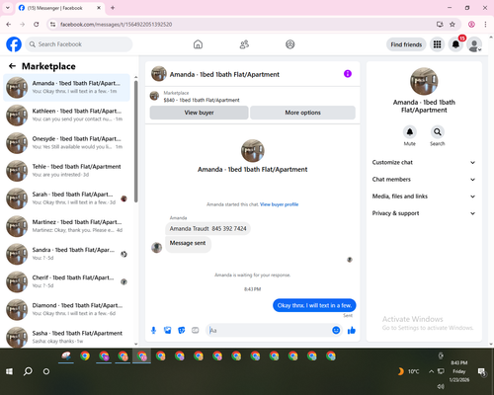The image size is (494, 395).
Task: Expand Customize chat section
Action: [x=424, y=162]
